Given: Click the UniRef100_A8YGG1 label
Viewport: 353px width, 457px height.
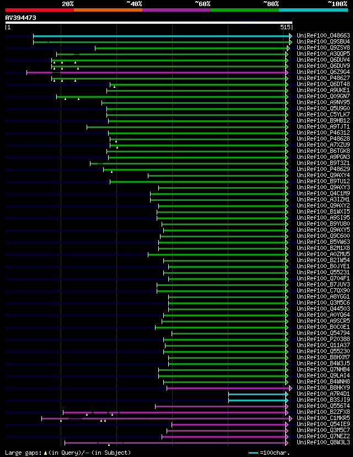Looking at the screenshot, I should (x=323, y=297).
